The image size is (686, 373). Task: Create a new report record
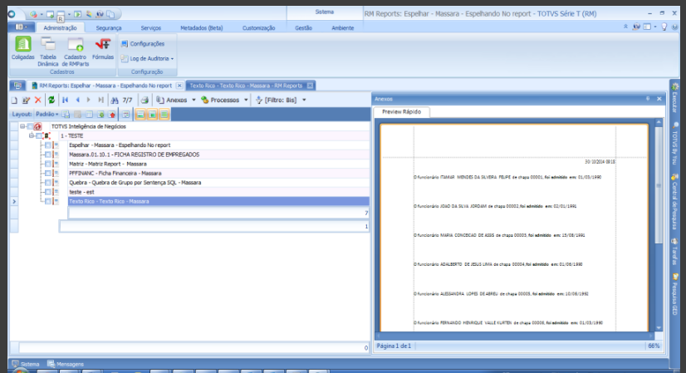point(14,101)
